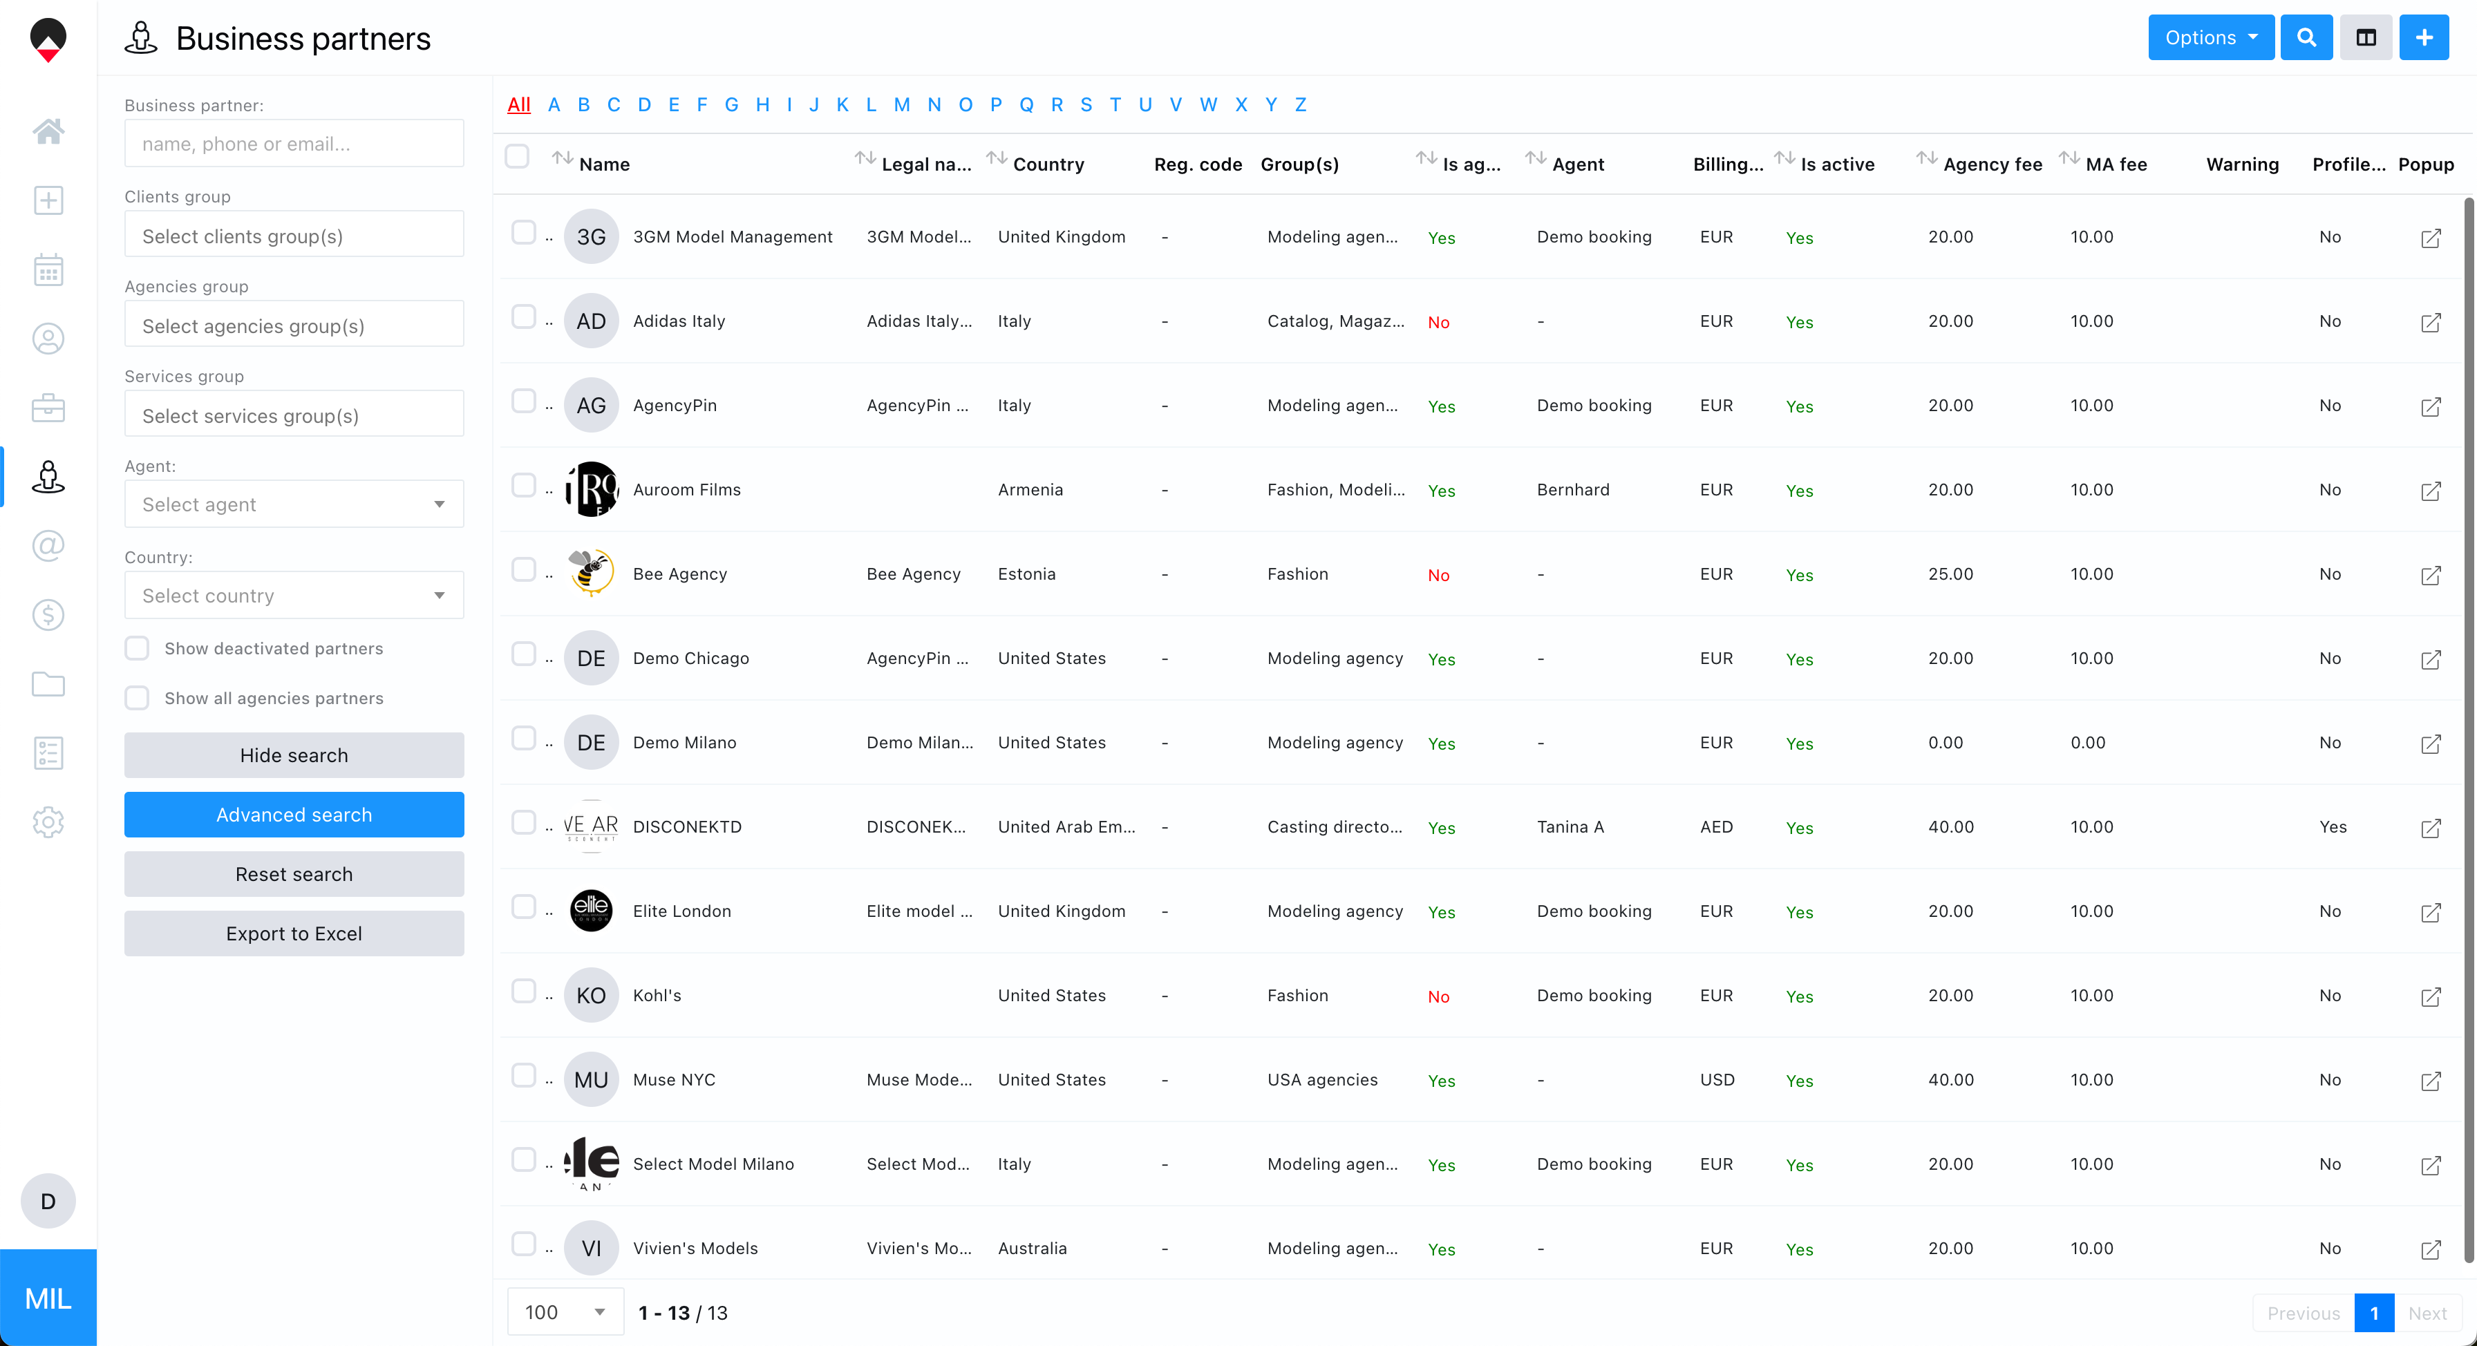Open the dollar finance sidebar icon
Screen dimensions: 2477x1346
point(48,614)
